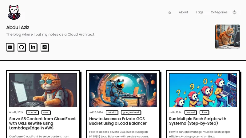
Task: Open the Tags page
Action: 199,12
